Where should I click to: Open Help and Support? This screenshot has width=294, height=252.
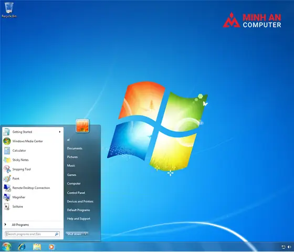tap(79, 218)
